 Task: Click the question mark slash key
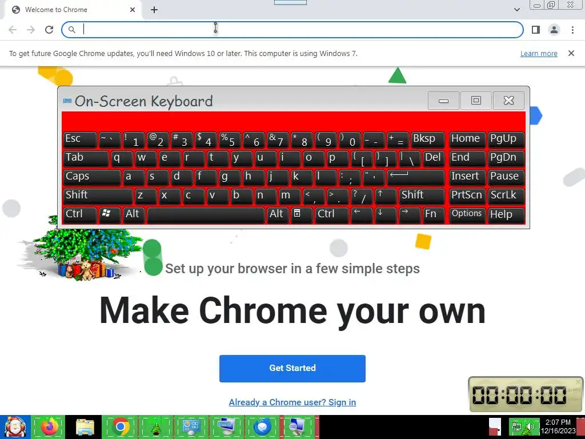click(362, 197)
